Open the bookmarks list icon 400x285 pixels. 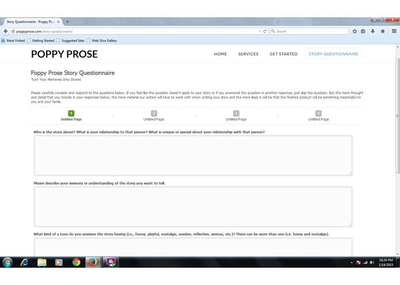[x=363, y=31]
